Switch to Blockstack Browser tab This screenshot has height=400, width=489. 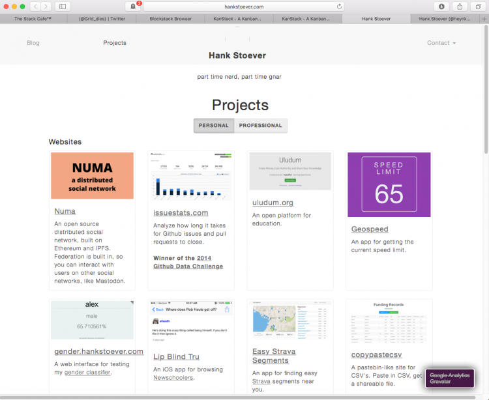(x=171, y=19)
